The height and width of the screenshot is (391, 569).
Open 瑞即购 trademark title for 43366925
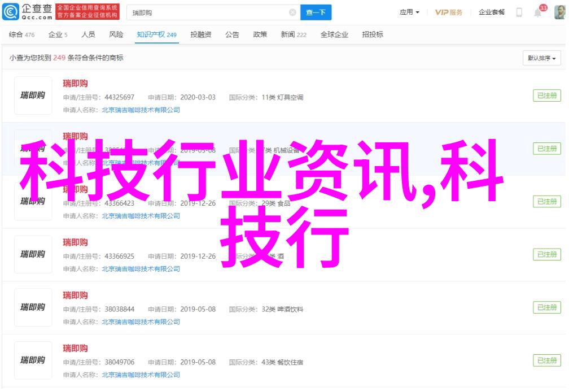[x=75, y=242]
